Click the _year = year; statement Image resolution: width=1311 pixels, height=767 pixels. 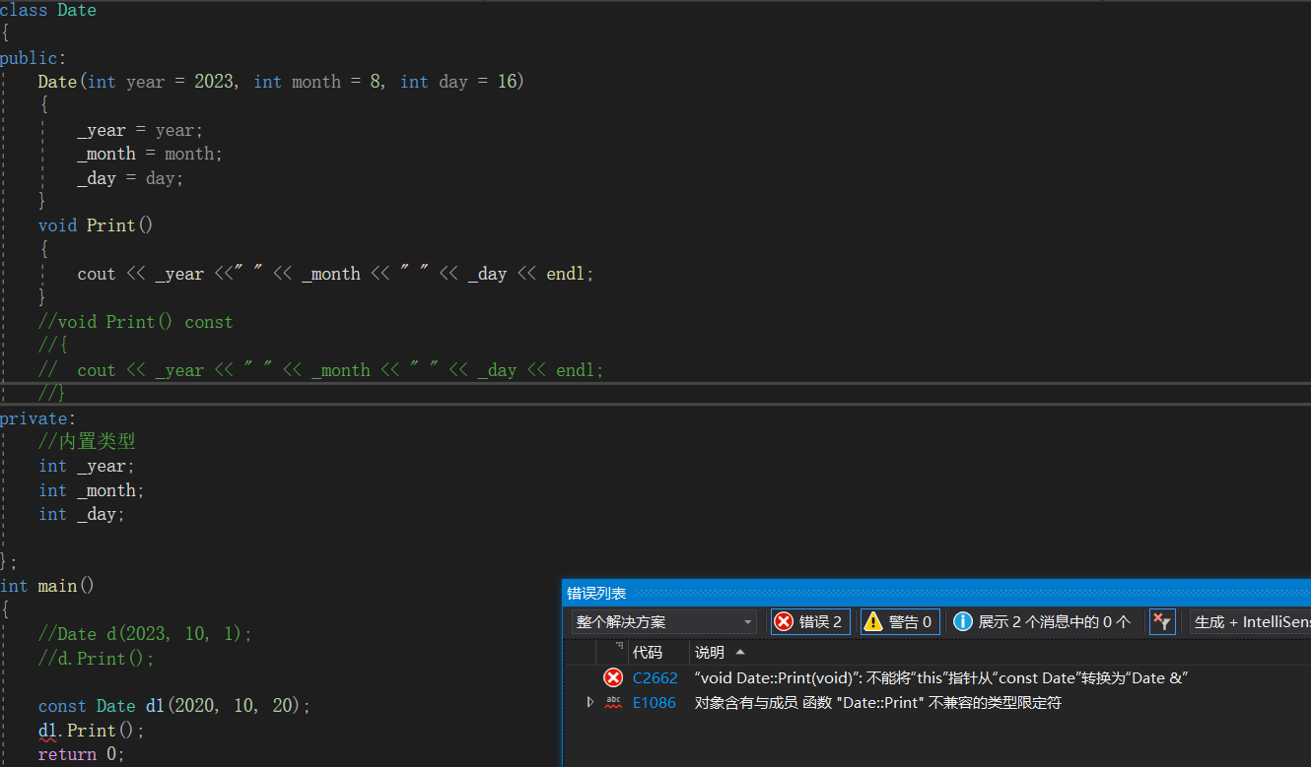click(140, 130)
